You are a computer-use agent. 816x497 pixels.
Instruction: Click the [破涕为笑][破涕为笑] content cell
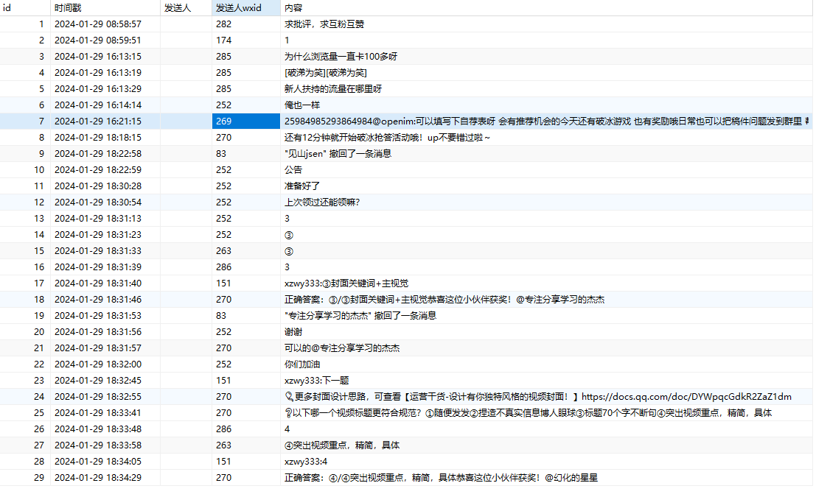546,72
